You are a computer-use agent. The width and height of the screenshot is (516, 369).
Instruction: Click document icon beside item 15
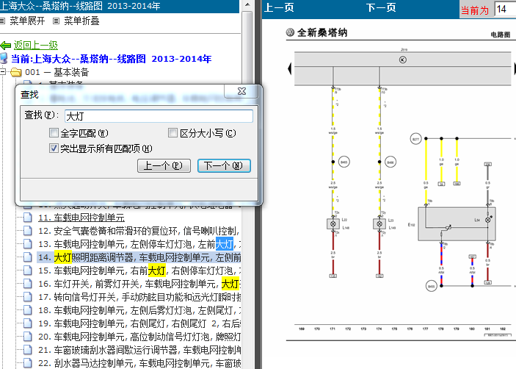pyautogui.click(x=28, y=271)
